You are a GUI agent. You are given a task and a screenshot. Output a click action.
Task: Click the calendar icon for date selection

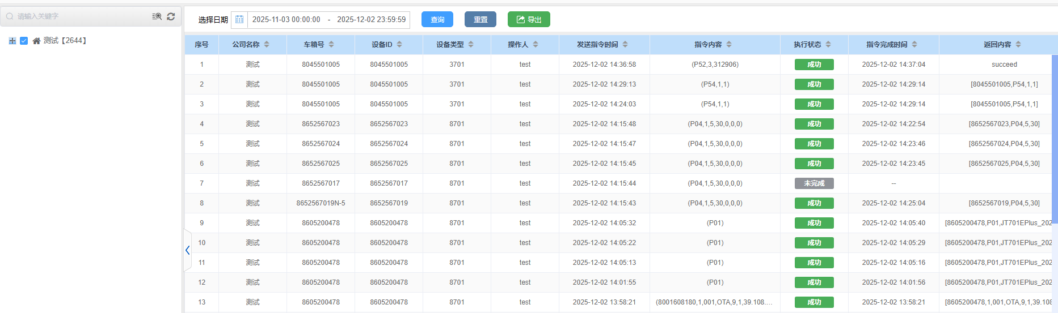point(239,20)
